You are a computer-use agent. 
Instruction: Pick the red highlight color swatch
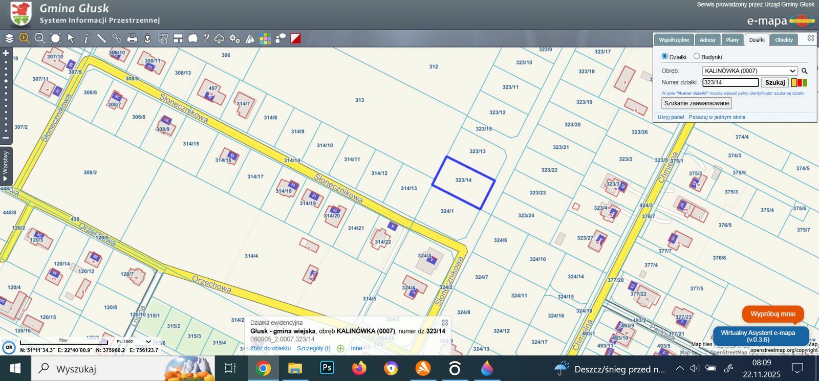pos(800,82)
